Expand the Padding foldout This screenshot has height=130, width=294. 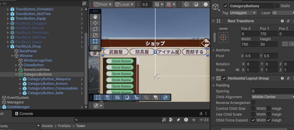pyautogui.click(x=214, y=85)
